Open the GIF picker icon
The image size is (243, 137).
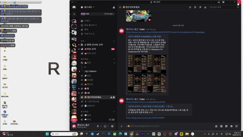[221, 126]
